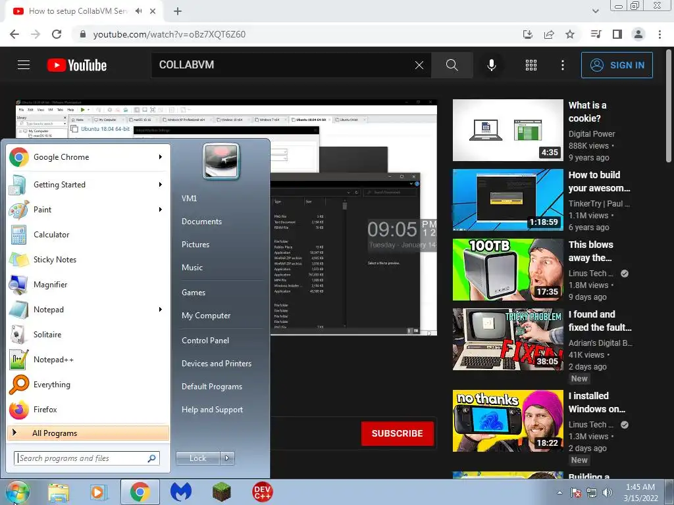674x505 pixels.
Task: Open Everything search from Start menu
Action: [88, 384]
